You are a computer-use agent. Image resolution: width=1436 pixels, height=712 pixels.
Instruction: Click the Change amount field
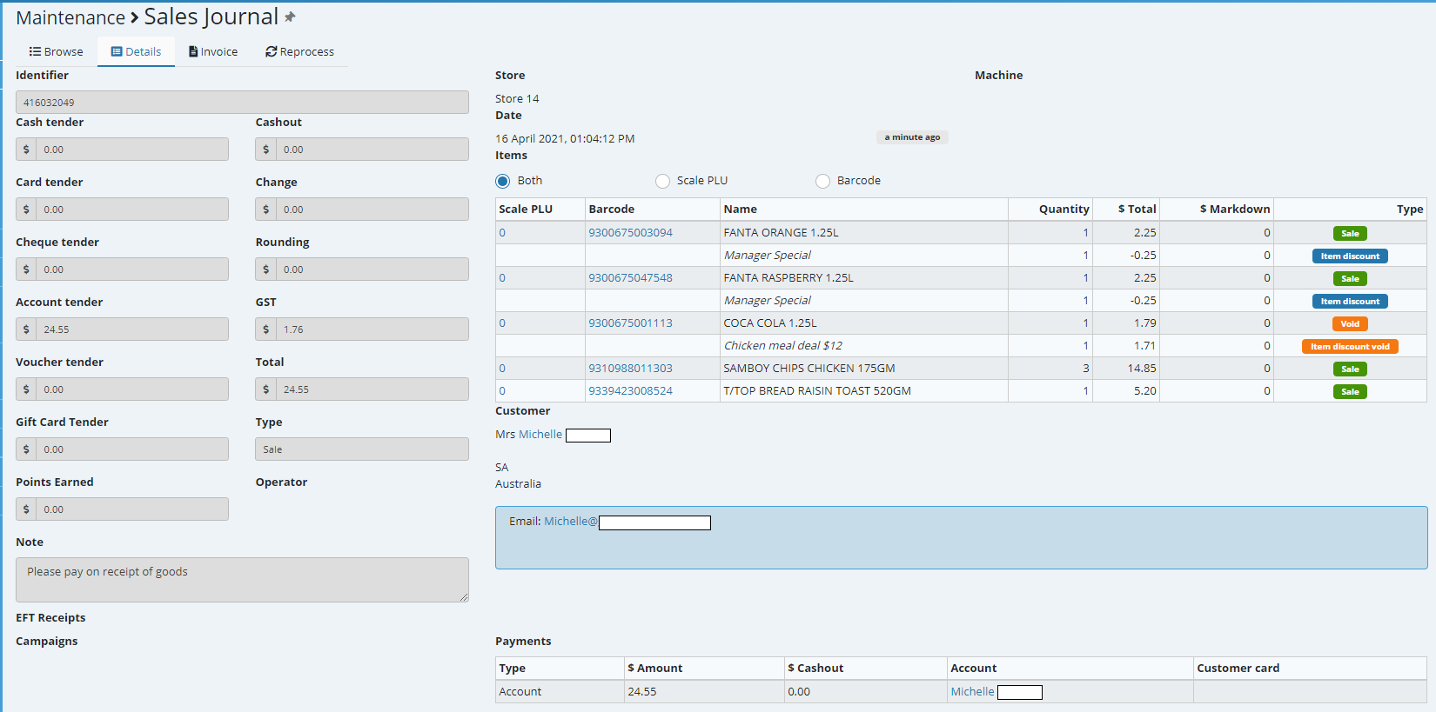tap(372, 210)
